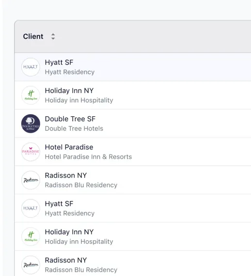Screen dimensions: 251x276
Task: Click the Double Tree Hotels subtitle
Action: click(74, 128)
